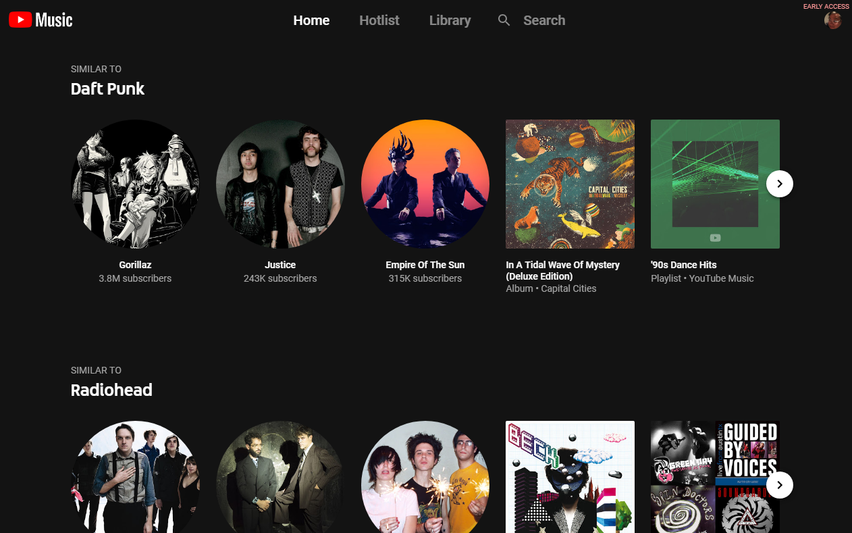Screen dimensions: 852x533
Task: Open In A Tidal Wave Of Mystery title
Action: 562,270
